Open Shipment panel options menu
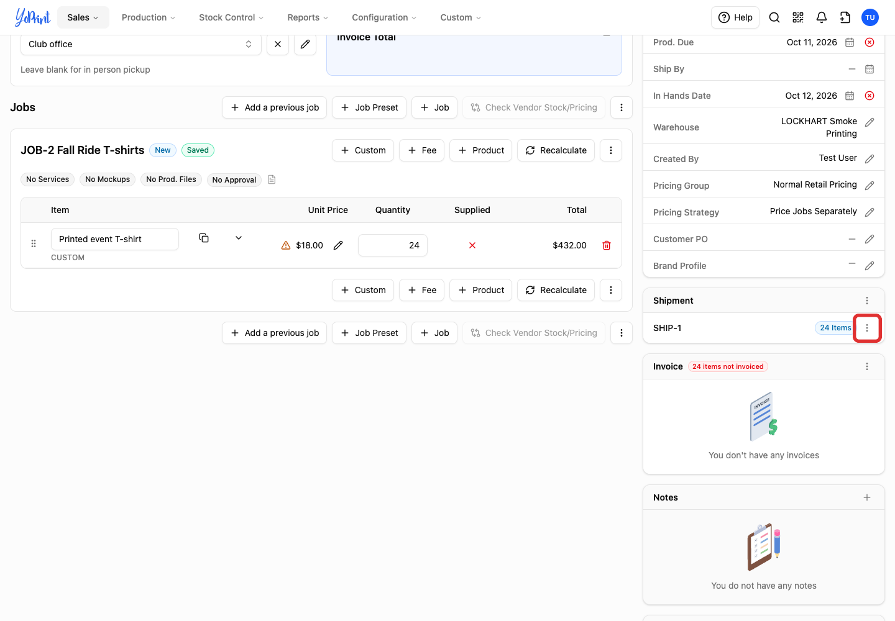 point(867,301)
